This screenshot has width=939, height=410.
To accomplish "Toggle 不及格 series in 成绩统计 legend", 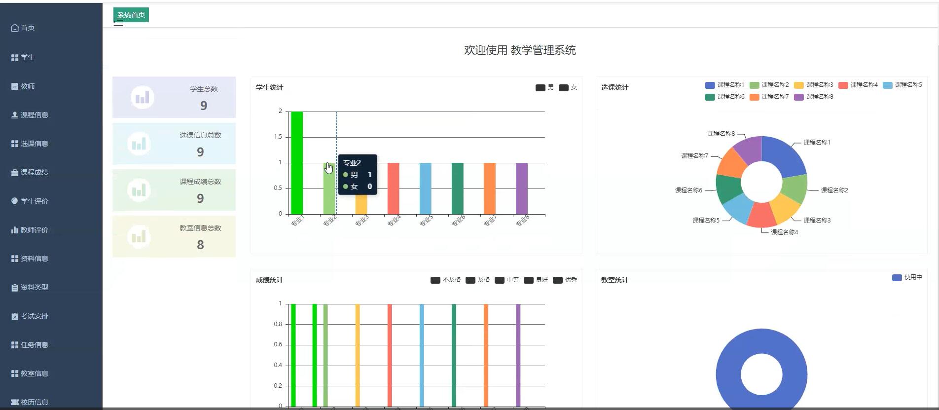I will 445,280.
